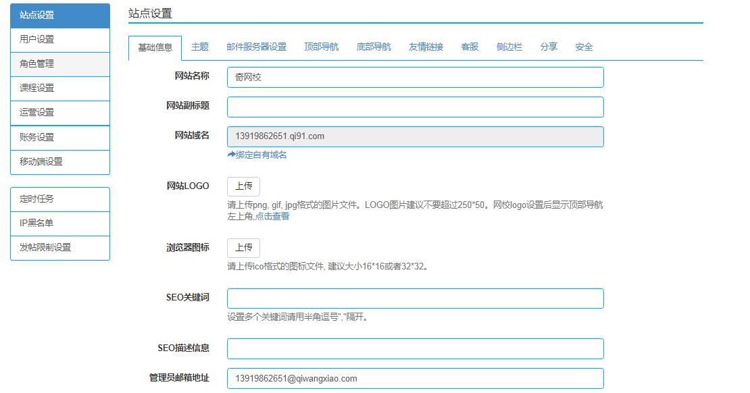Select IP黑名单 in the sidebar
Image resolution: width=750 pixels, height=393 pixels.
coord(59,224)
